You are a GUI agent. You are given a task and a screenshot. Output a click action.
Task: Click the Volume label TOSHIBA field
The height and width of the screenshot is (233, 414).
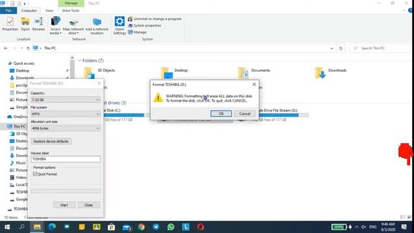65,159
